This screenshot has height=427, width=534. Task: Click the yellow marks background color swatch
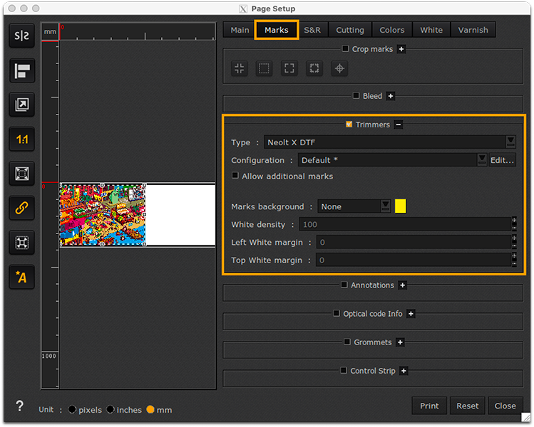[x=400, y=206]
